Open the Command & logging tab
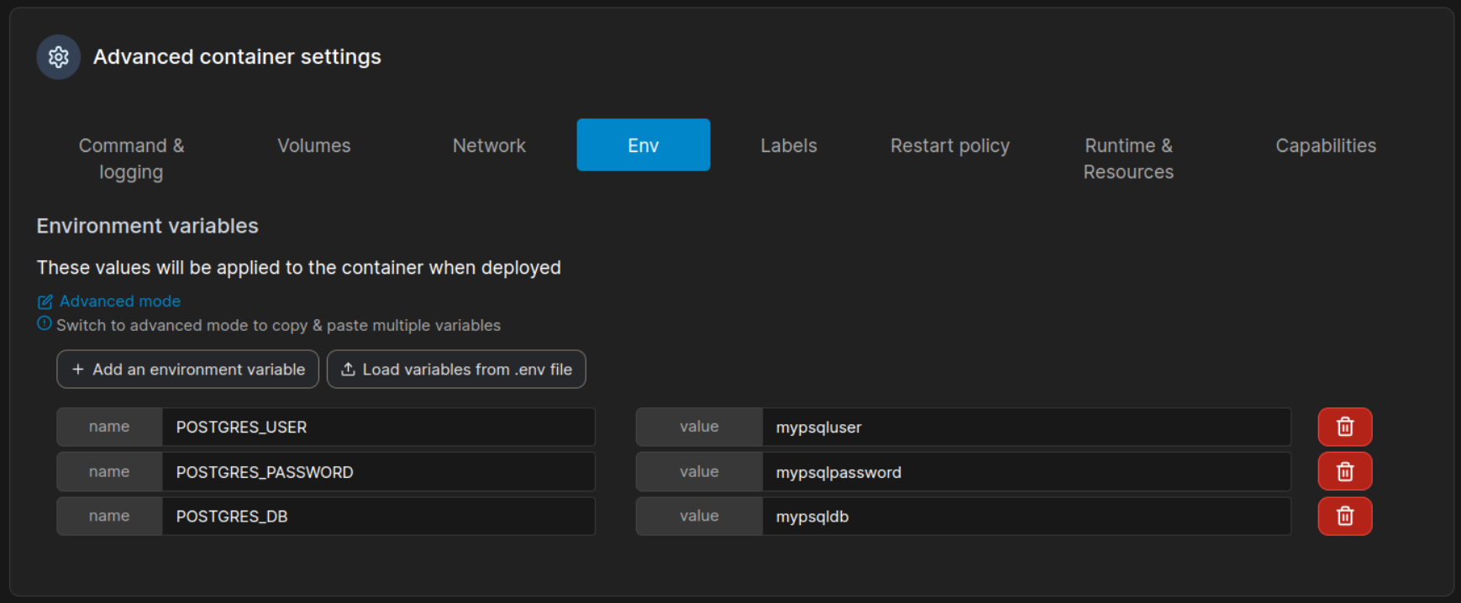This screenshot has width=1461, height=603. point(131,158)
